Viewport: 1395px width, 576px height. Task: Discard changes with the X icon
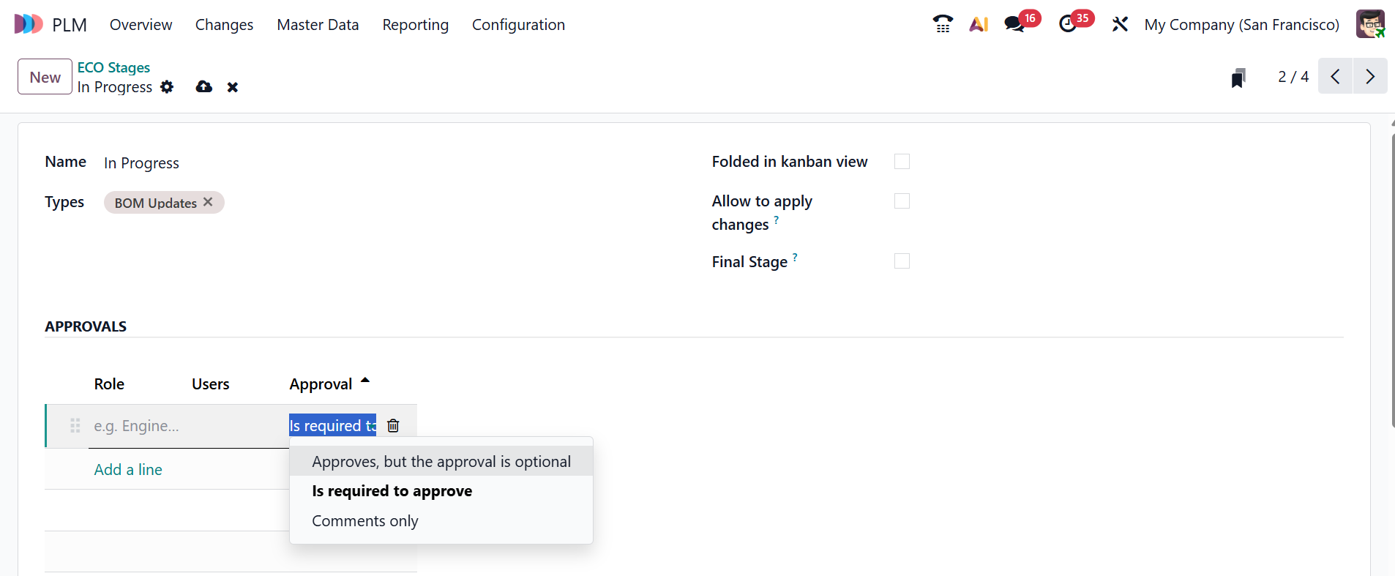(x=233, y=87)
